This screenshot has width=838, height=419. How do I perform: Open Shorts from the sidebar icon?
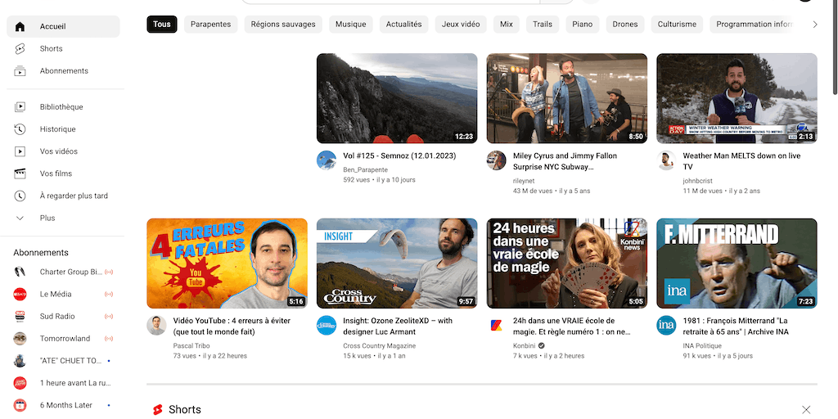point(20,49)
